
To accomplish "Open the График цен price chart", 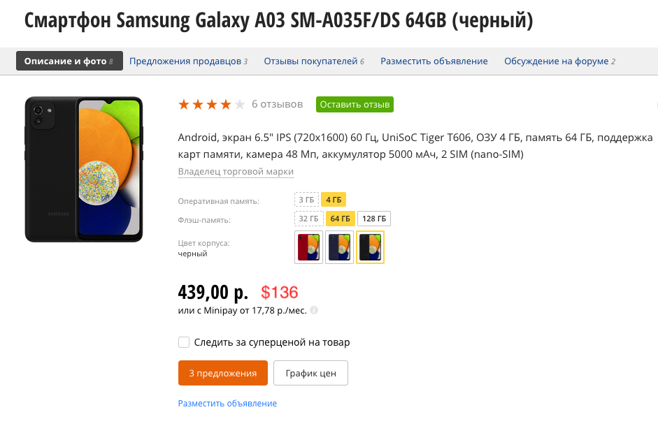I will point(310,373).
